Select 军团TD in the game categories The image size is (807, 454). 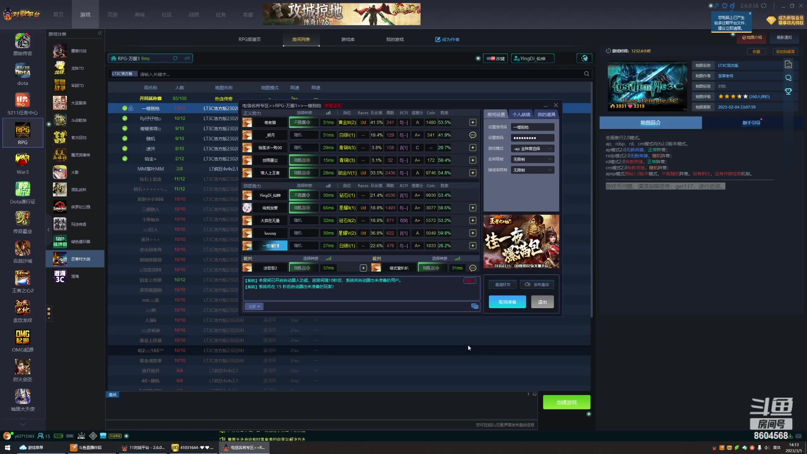click(75, 85)
